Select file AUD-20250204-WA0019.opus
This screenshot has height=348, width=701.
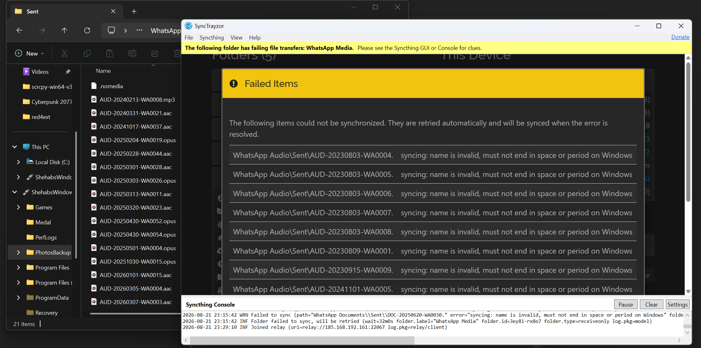(x=134, y=140)
